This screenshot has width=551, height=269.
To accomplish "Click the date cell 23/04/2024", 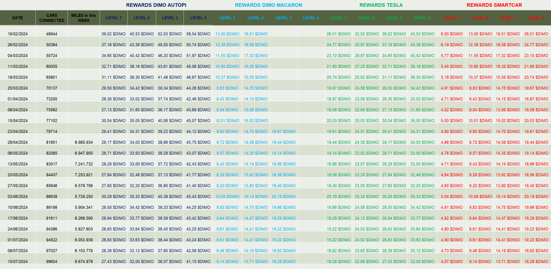I will coord(17,131).
